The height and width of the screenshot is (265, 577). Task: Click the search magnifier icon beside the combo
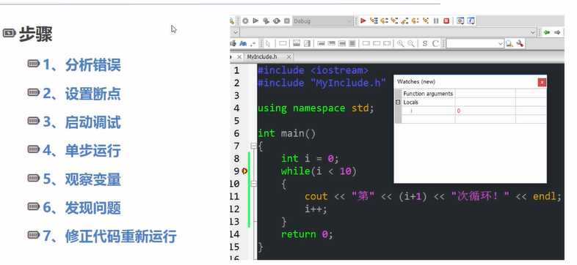[509, 44]
